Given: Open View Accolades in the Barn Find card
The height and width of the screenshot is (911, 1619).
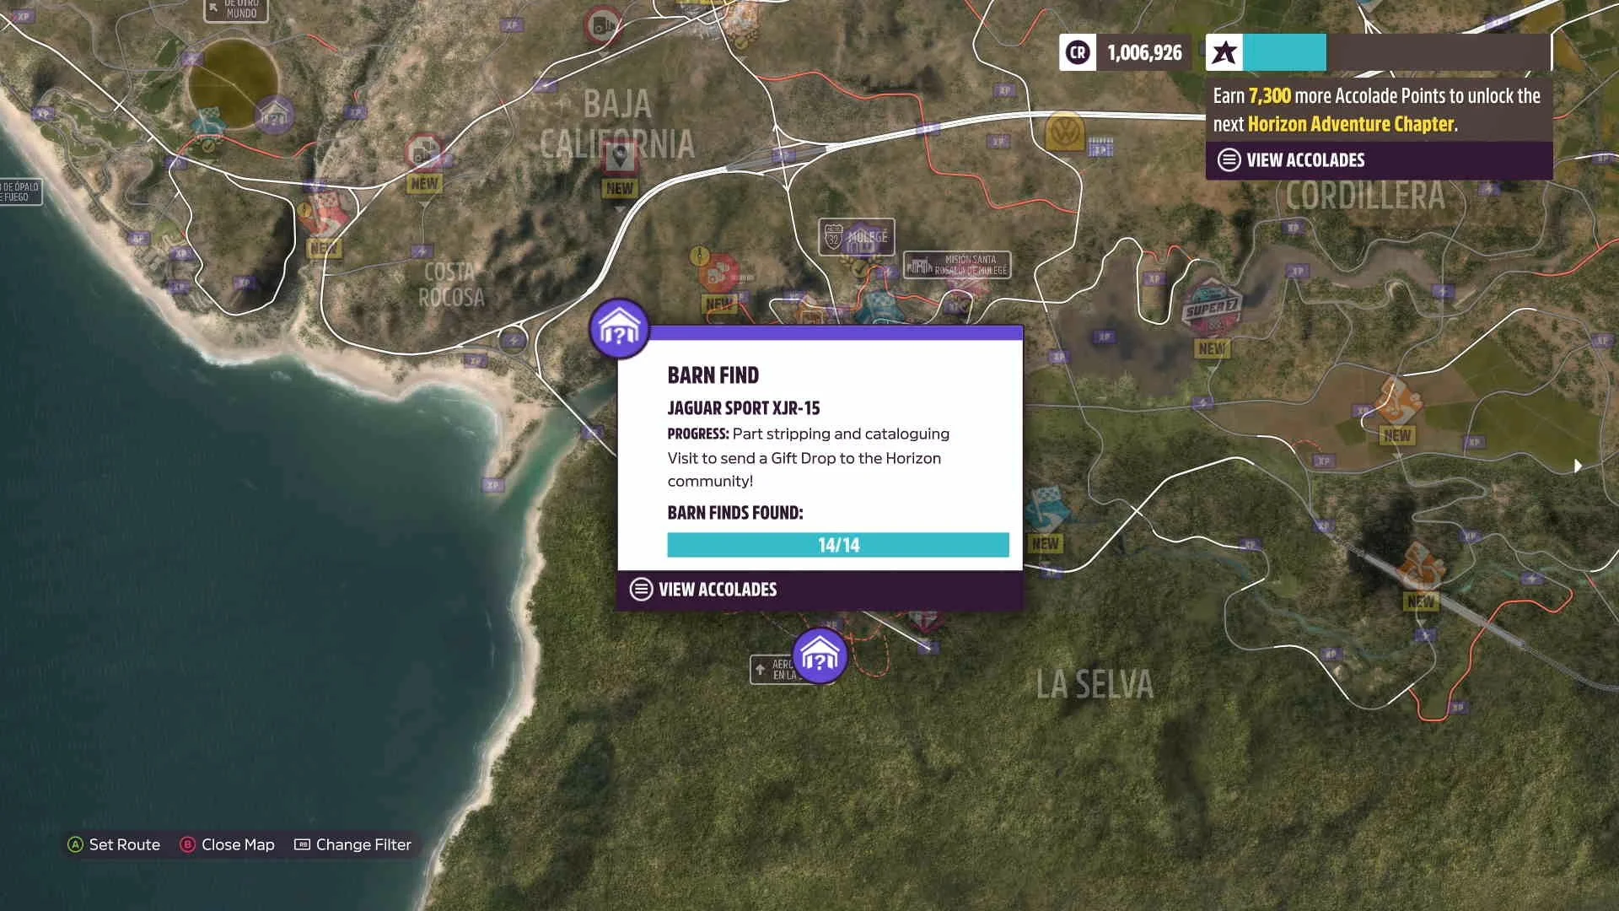Looking at the screenshot, I should coord(820,590).
